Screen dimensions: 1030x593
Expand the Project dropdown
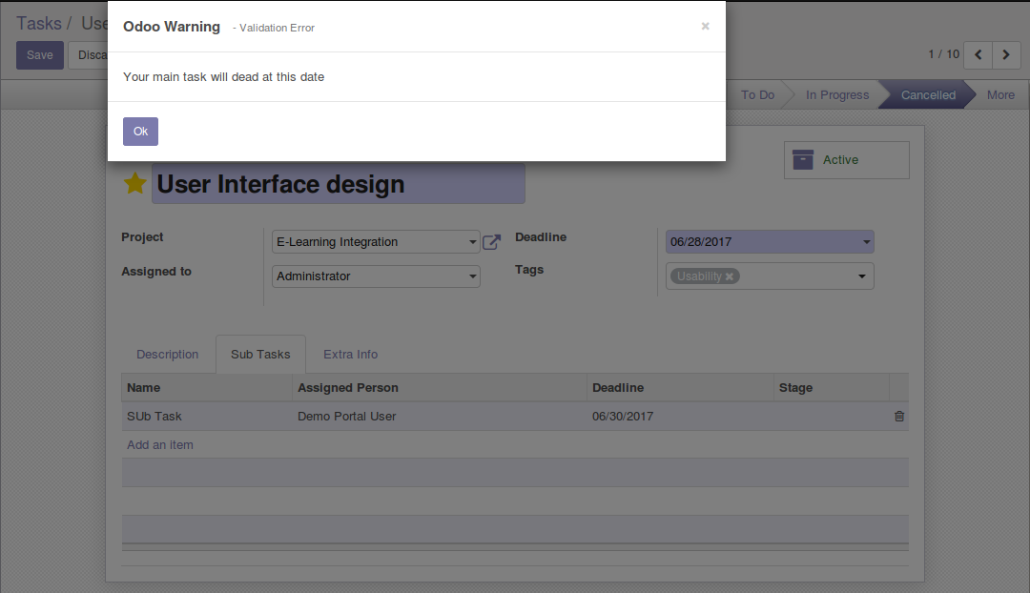coord(473,242)
